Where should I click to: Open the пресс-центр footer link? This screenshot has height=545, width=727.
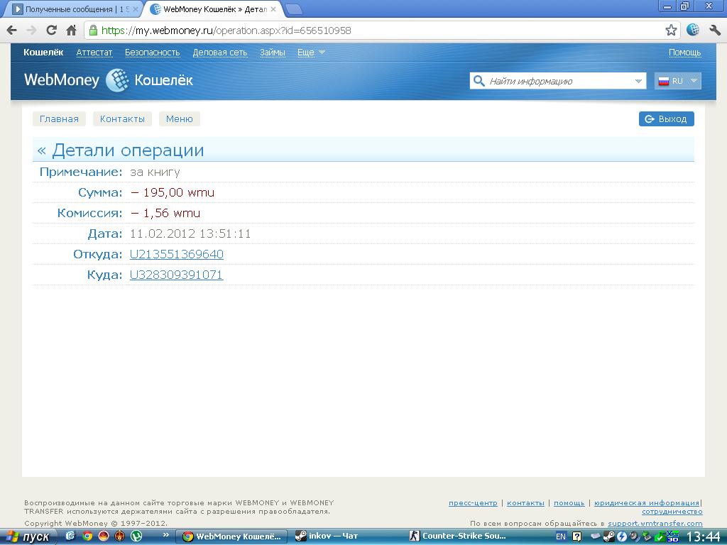click(x=473, y=503)
